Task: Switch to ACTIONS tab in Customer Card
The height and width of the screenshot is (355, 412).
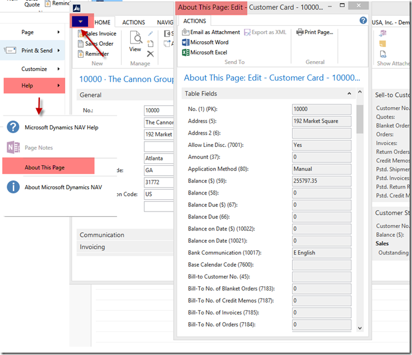Action: point(133,22)
